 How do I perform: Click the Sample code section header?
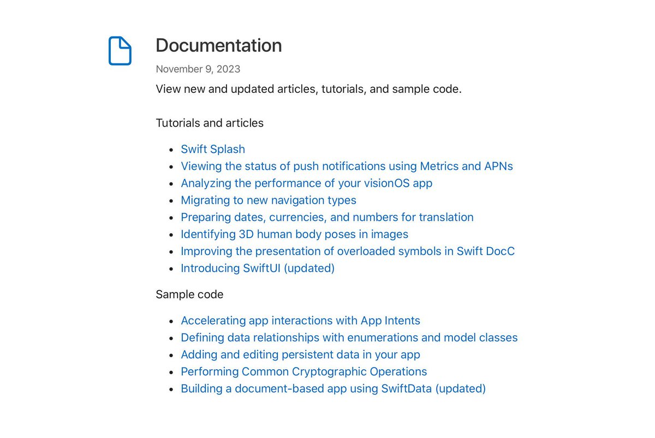(189, 294)
